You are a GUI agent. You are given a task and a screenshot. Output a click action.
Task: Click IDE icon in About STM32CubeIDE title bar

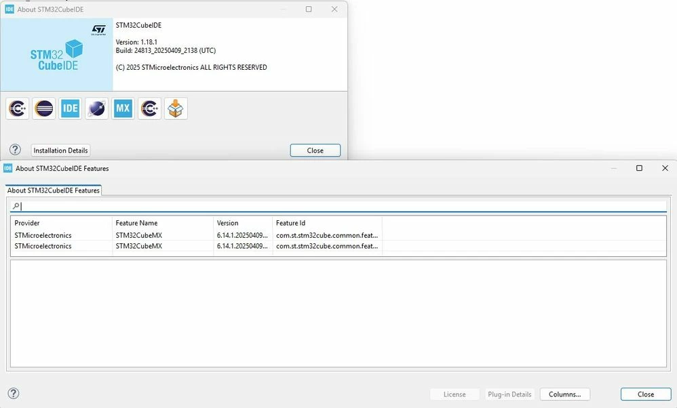(x=9, y=9)
